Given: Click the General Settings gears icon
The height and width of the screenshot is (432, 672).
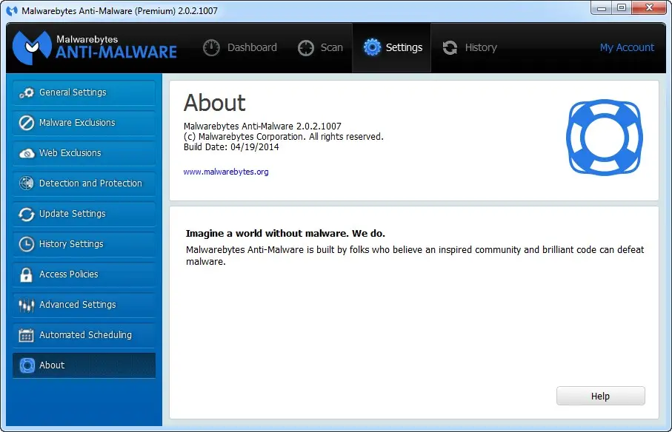Looking at the screenshot, I should (x=27, y=92).
